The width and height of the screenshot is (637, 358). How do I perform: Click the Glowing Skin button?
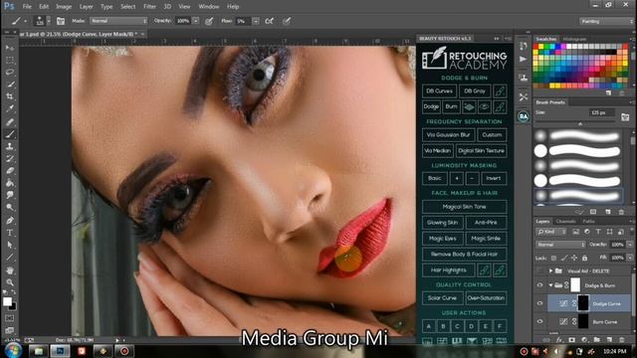pyautogui.click(x=443, y=223)
